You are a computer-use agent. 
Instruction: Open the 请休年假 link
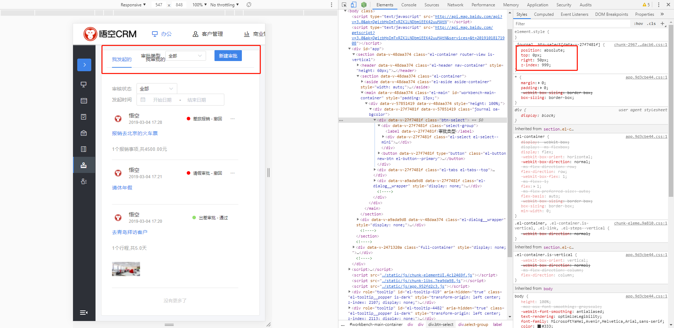122,188
